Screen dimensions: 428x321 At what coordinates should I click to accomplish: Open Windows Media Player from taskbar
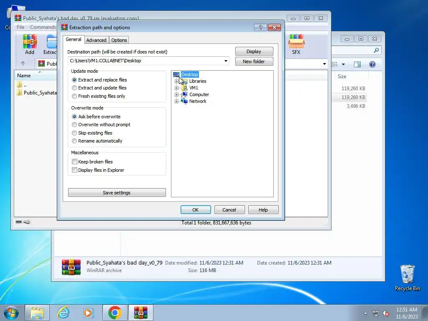88,313
